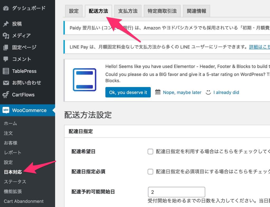Click the Dashboard gauge icon

click(x=6, y=8)
